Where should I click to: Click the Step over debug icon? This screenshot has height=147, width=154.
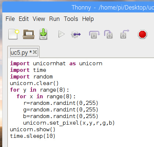tap(94, 34)
